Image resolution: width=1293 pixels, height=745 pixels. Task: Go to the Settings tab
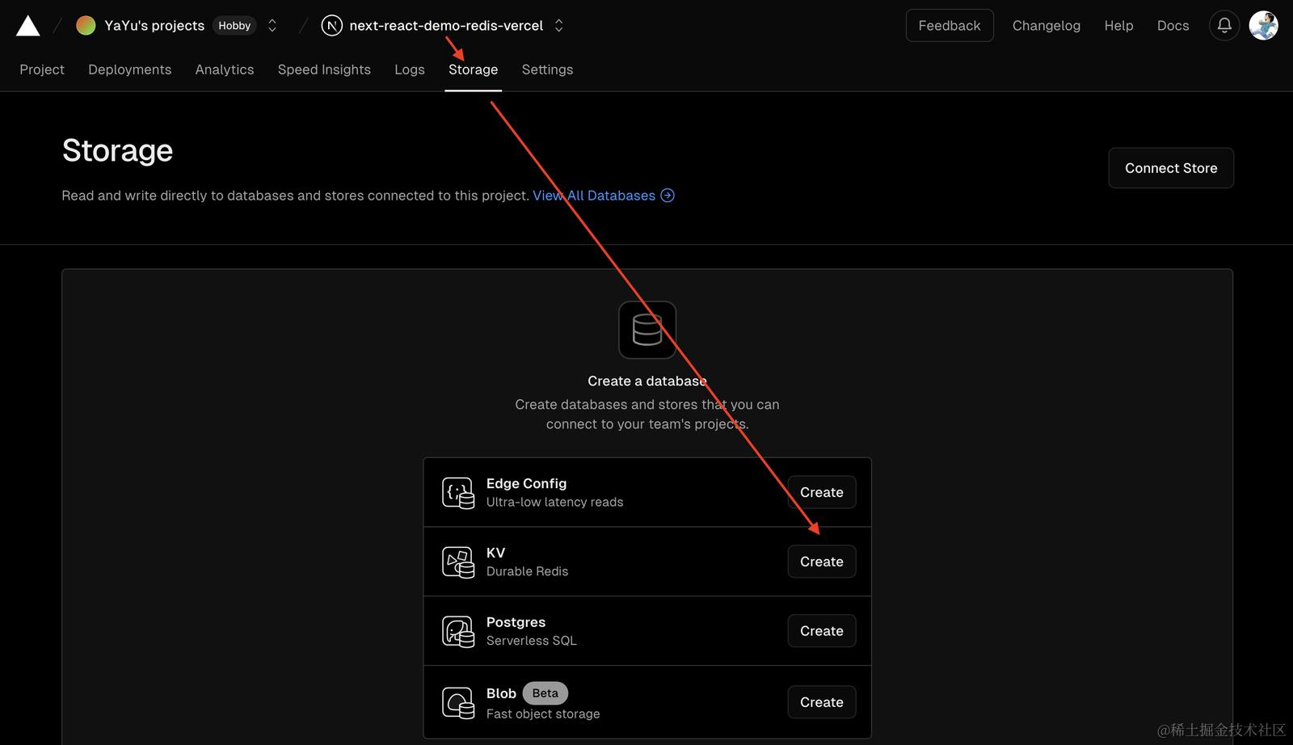click(x=547, y=69)
